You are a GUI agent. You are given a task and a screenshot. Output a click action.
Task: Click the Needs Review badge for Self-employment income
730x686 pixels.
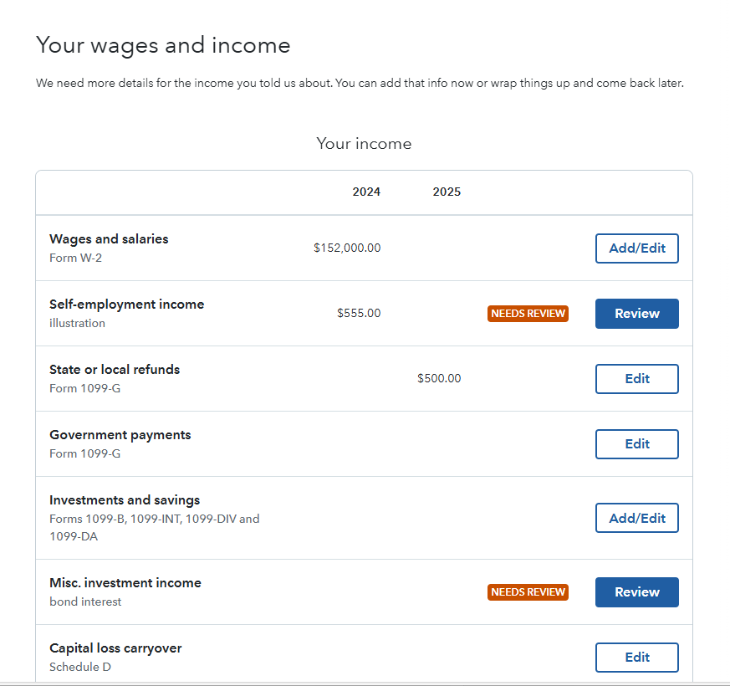528,314
